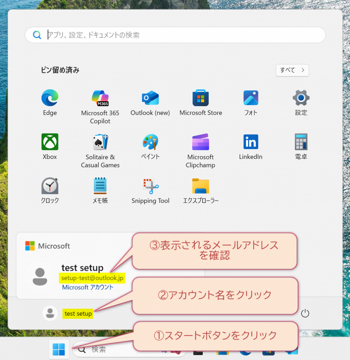The width and height of the screenshot is (350, 360).
Task: Open the クロック app
Action: (x=50, y=186)
